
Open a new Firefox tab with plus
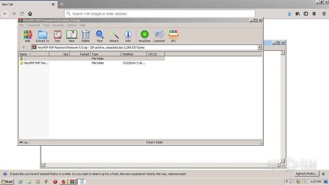tap(62, 4)
